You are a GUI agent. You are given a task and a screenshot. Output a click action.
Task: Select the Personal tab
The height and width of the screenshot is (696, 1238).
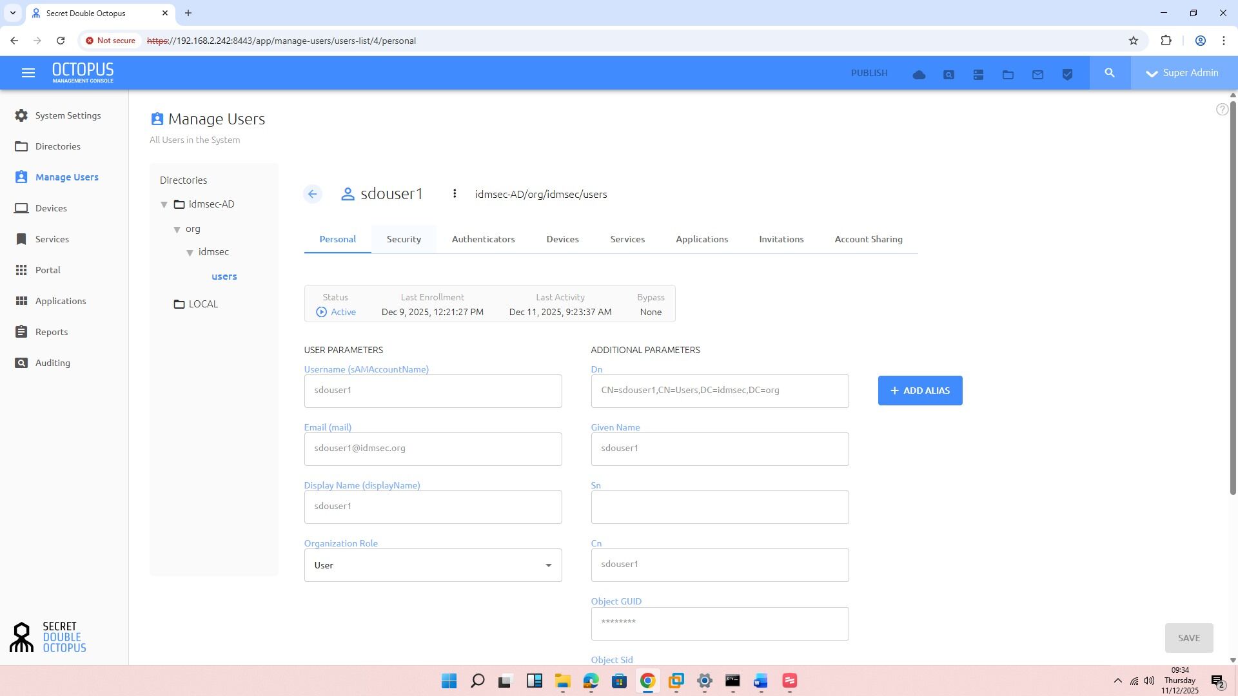(x=337, y=239)
